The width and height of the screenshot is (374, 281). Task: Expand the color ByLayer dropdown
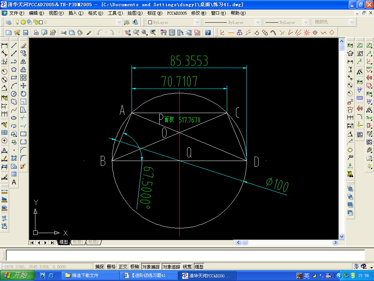(197, 22)
